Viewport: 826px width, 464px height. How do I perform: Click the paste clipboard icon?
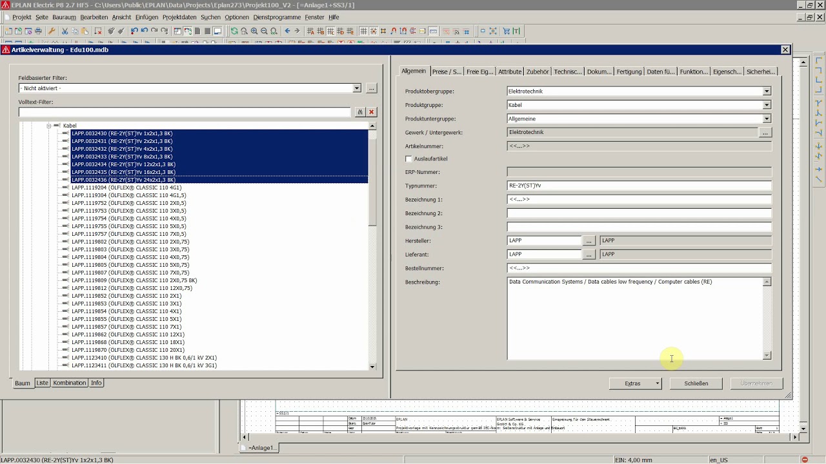click(85, 31)
